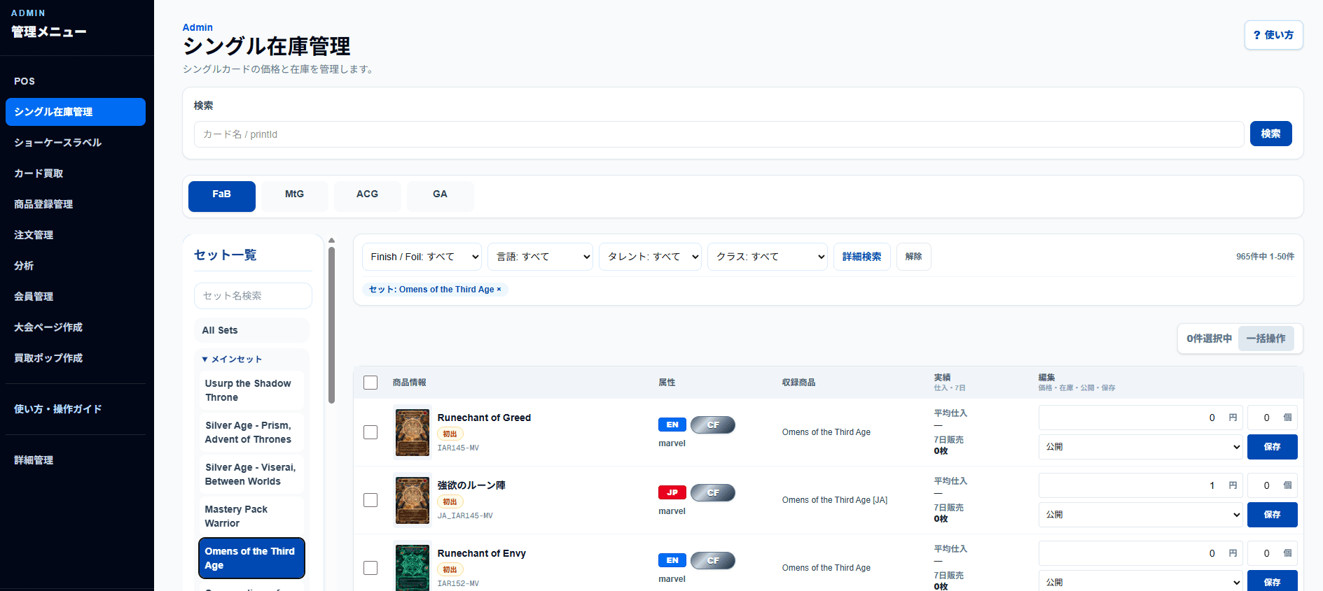Click the blue 検索 search button

pyautogui.click(x=1270, y=134)
